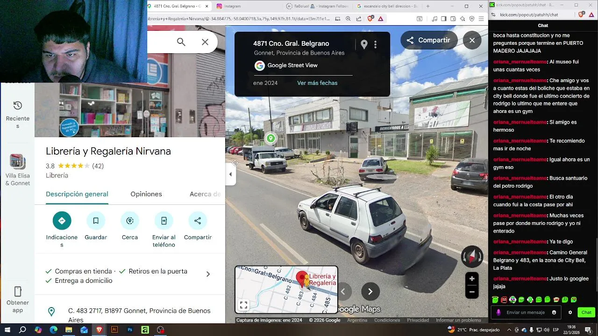Screen dimensions: 598x336
Task: Switch to the Acerca de tab
Action: click(205, 194)
